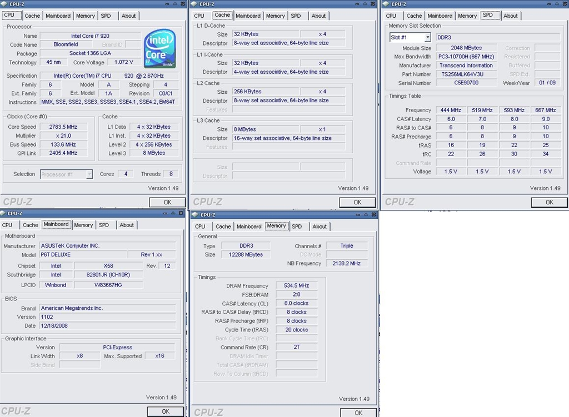Click the Part Number value 'TS256MLK64V3U'
The image size is (569, 417).
[x=466, y=74]
